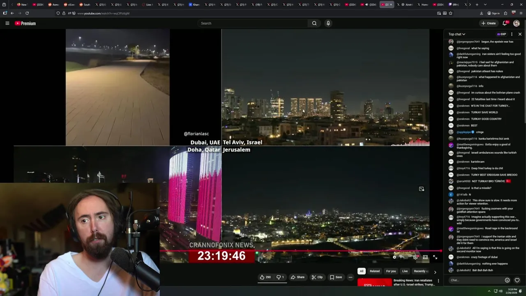The height and width of the screenshot is (296, 526).
Task: Close the active browser tab
Action: pyautogui.click(x=391, y=5)
